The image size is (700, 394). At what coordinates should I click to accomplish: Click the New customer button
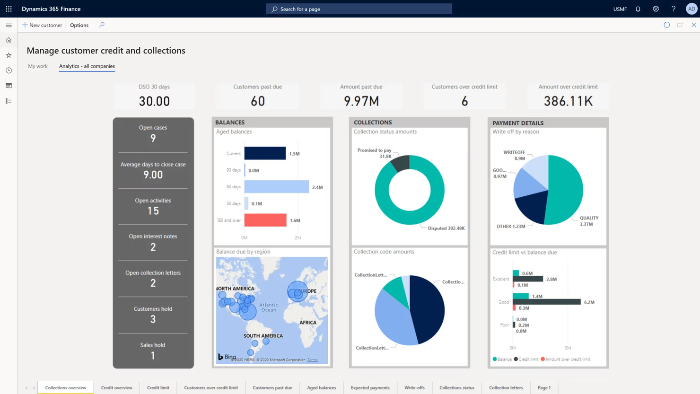click(42, 25)
